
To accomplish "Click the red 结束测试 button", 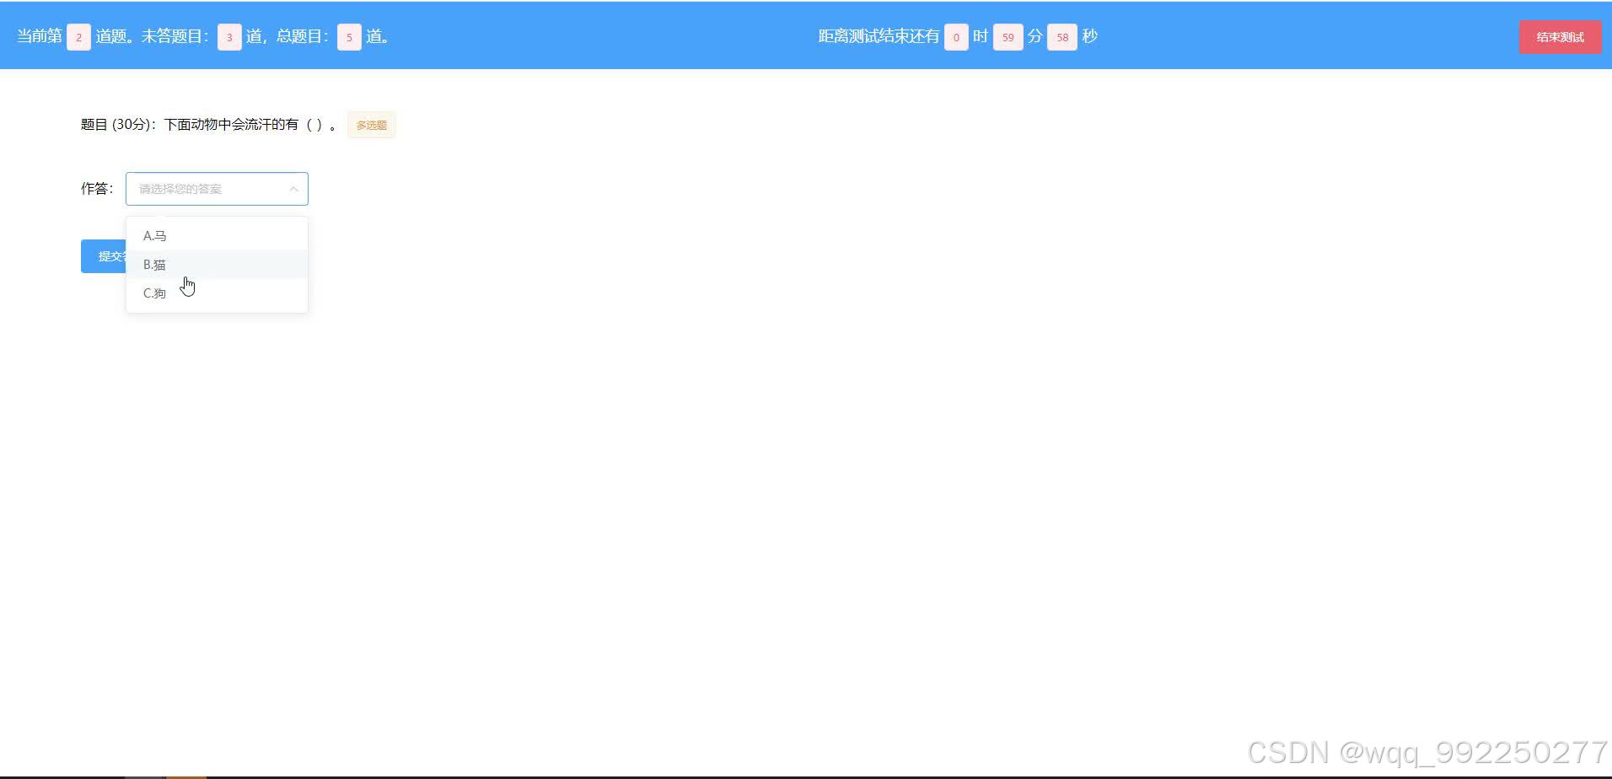I will tap(1560, 37).
